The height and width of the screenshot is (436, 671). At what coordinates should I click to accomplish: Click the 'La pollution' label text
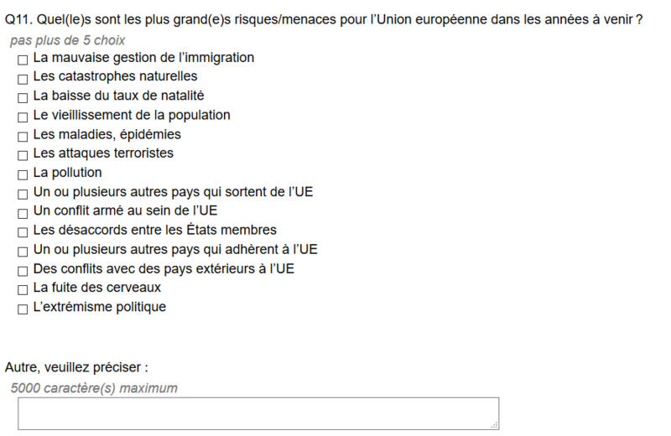coord(68,173)
